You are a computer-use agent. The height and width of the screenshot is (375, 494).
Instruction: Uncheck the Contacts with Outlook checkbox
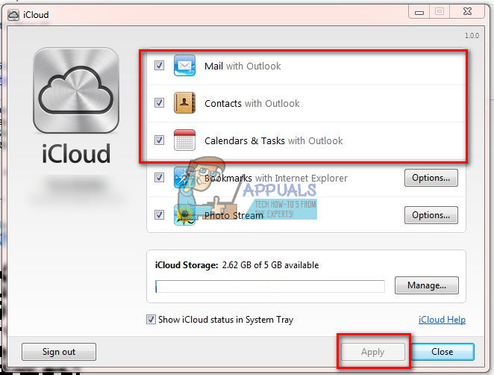[x=159, y=103]
